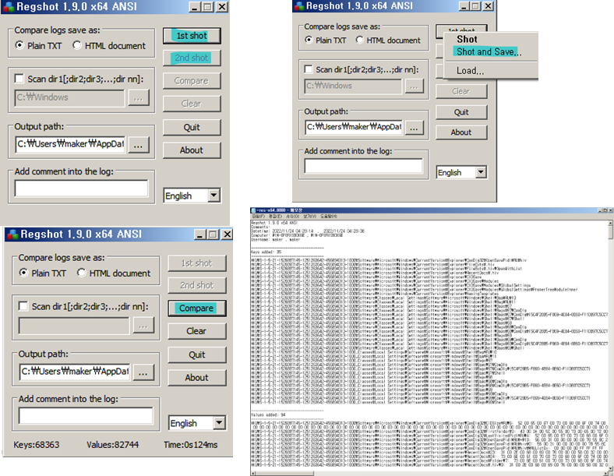Click Regshot title icon in Shot menu window
Screen dimensions: 614x476
tap(299, 6)
